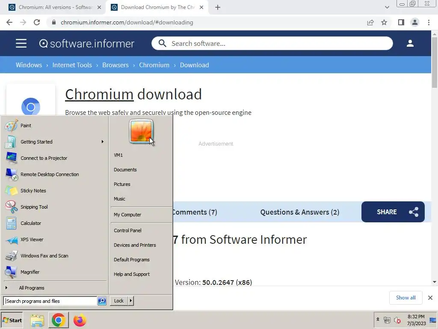Open Firefox from the taskbar
The image size is (438, 329).
[80, 320]
